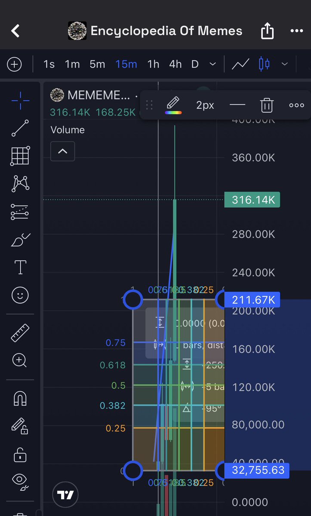Select the 1h timeframe

click(153, 64)
